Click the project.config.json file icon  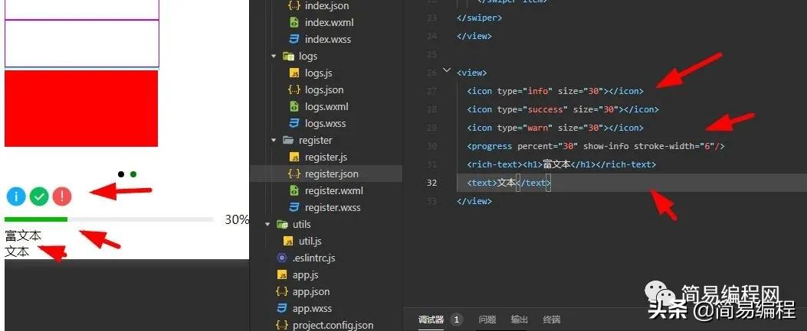(282, 326)
